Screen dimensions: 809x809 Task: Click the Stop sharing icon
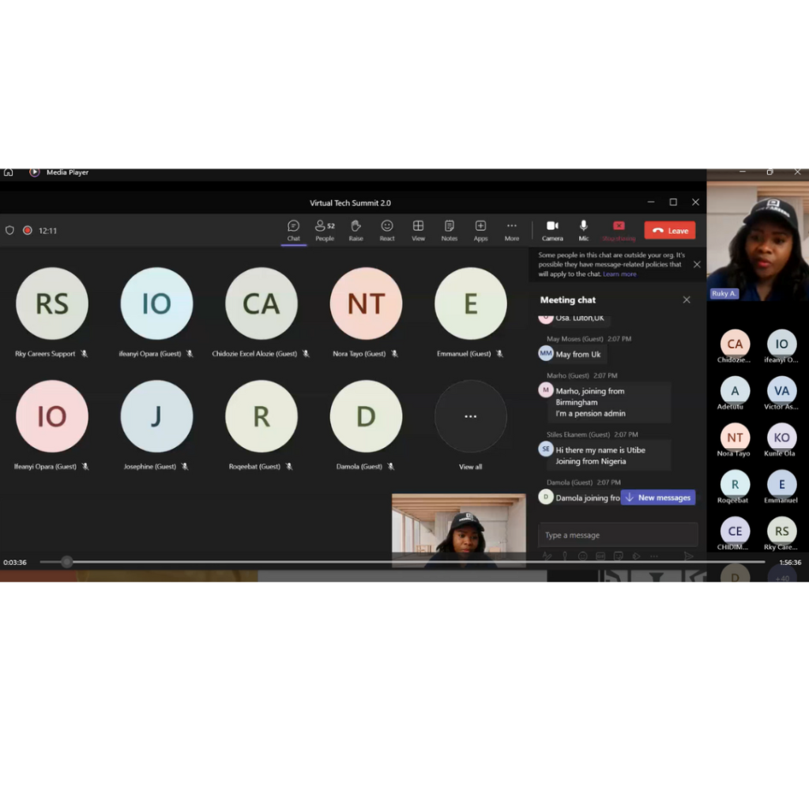619,230
